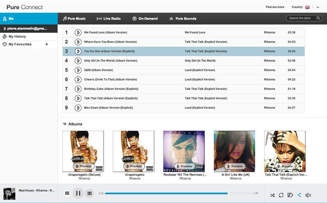Click the Pure Connect logo
Screen dimensions: 327x203
coord(25,8)
